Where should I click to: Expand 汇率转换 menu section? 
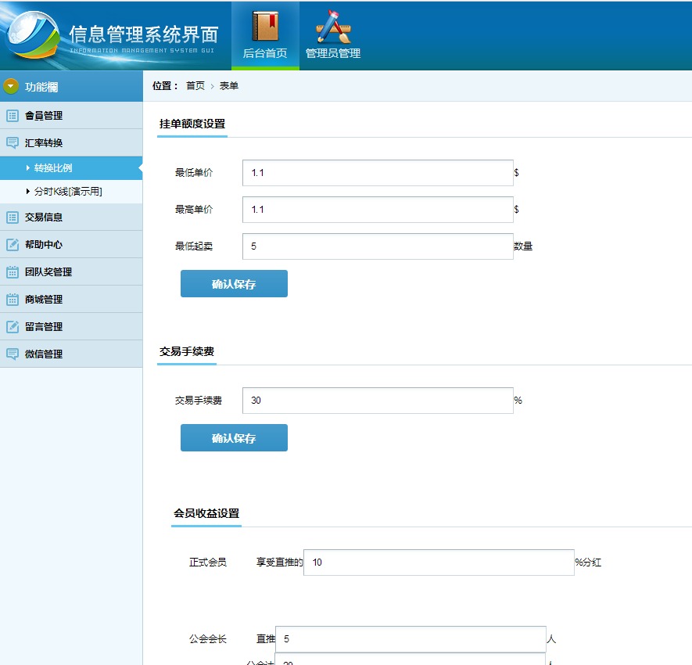coord(71,143)
